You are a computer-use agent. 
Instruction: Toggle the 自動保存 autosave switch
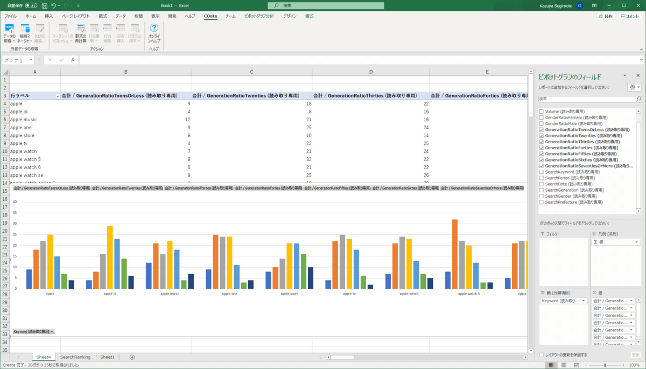click(31, 5)
